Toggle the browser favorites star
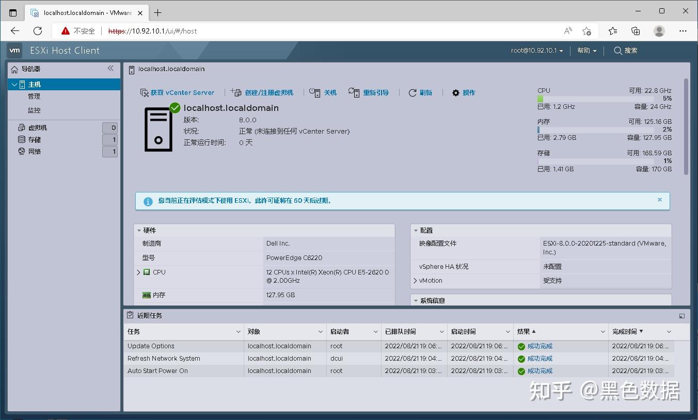The width and height of the screenshot is (698, 420). pyautogui.click(x=587, y=31)
